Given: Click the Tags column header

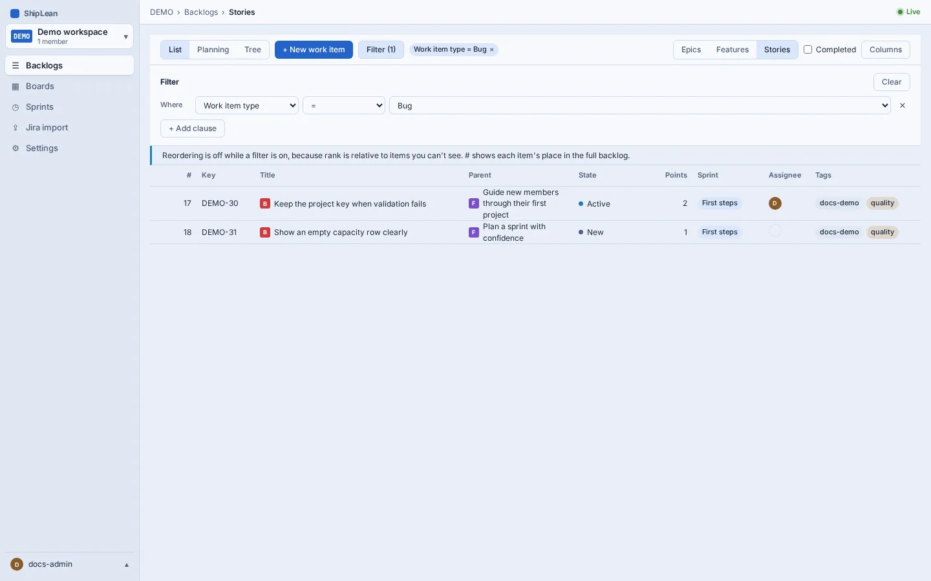Looking at the screenshot, I should coord(823,176).
